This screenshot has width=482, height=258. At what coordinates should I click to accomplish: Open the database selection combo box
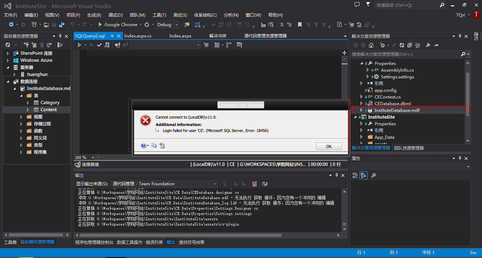[x=165, y=45]
